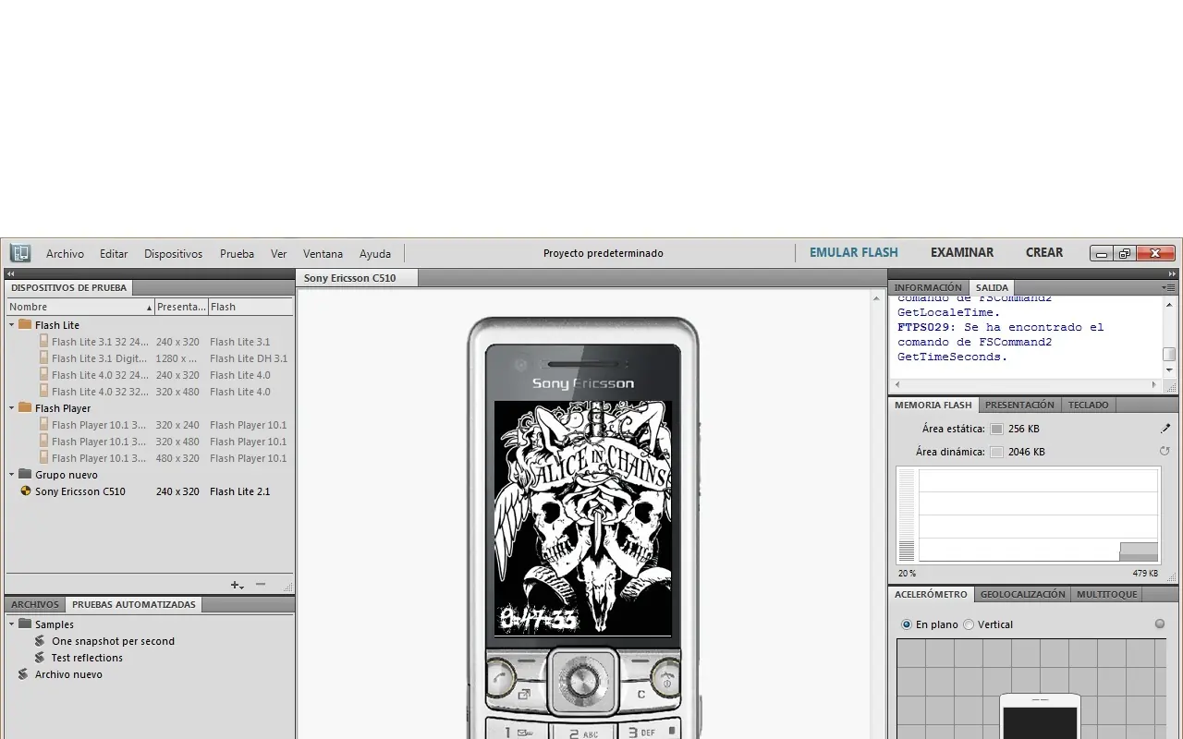Viewport: 1183px width, 739px height.
Task: Click the output panel vertical scrollbar thumb
Action: (x=1169, y=355)
